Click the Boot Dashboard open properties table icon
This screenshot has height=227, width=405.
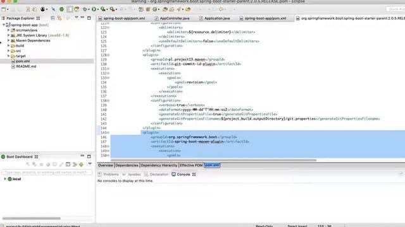[68, 164]
